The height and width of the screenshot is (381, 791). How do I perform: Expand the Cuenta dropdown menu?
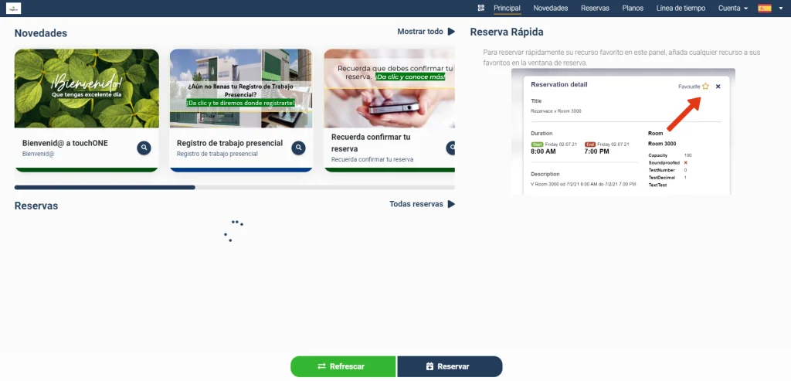click(733, 9)
